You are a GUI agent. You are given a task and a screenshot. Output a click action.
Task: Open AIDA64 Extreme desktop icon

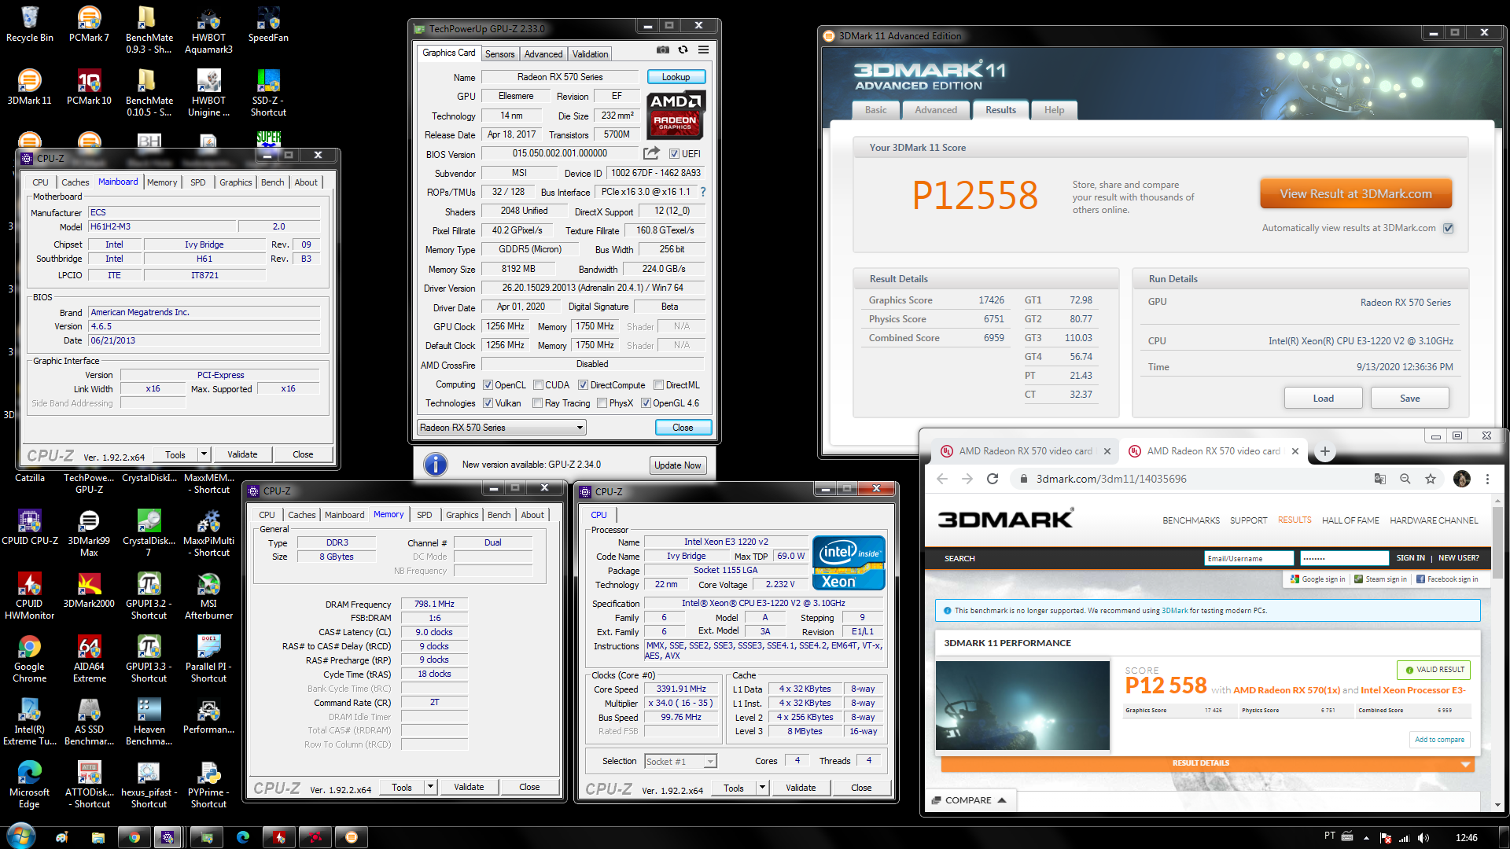(89, 660)
